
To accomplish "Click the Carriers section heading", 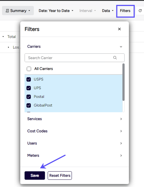I will (34, 46).
